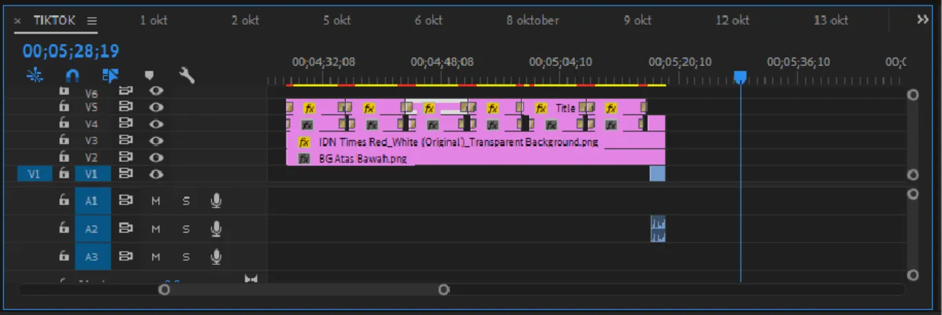Toggle sync lock for track V3
Viewport: 942px width, 315px height.
click(x=126, y=141)
